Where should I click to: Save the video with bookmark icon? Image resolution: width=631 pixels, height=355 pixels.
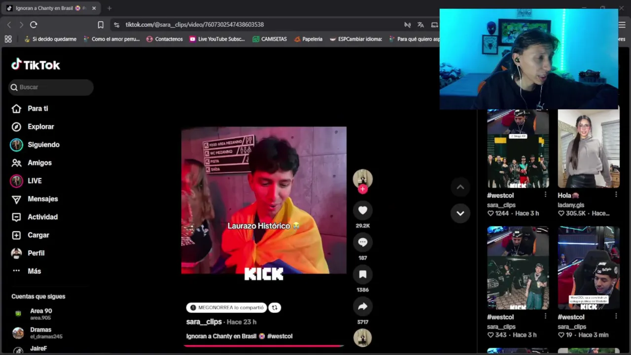[x=363, y=274]
